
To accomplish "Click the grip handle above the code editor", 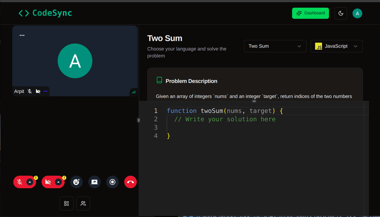I will tap(254, 101).
